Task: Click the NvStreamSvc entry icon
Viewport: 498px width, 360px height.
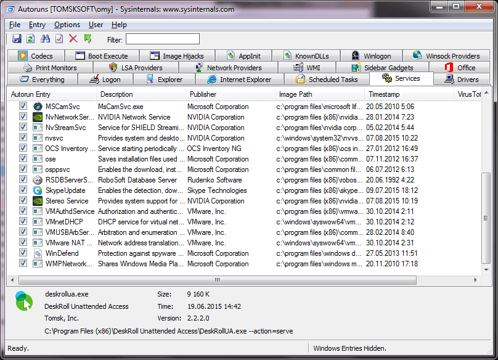Action: (x=38, y=128)
